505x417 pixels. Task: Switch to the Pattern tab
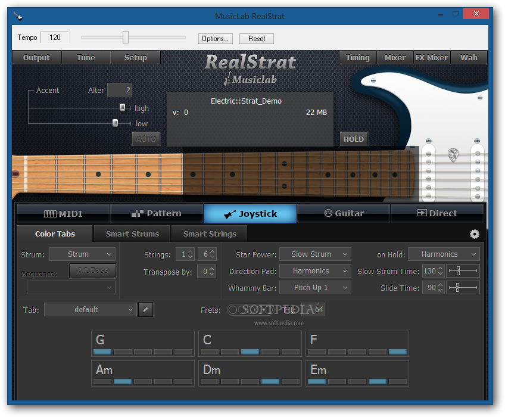point(157,214)
